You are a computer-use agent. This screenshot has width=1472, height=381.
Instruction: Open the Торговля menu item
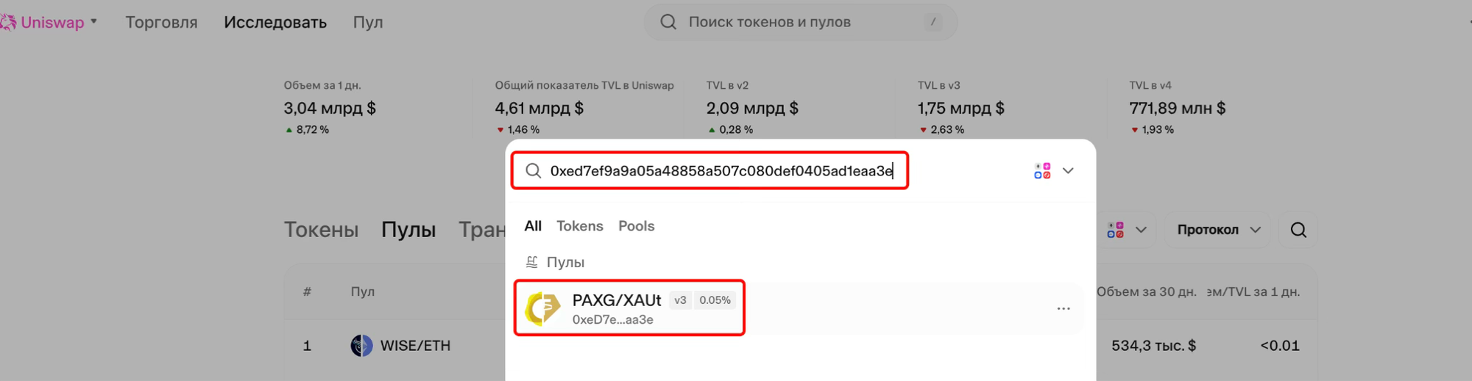click(x=161, y=23)
